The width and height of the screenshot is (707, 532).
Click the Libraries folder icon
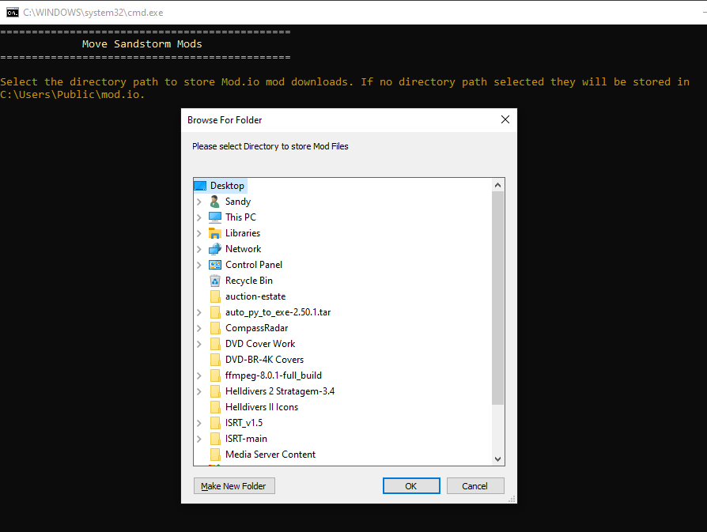click(215, 233)
